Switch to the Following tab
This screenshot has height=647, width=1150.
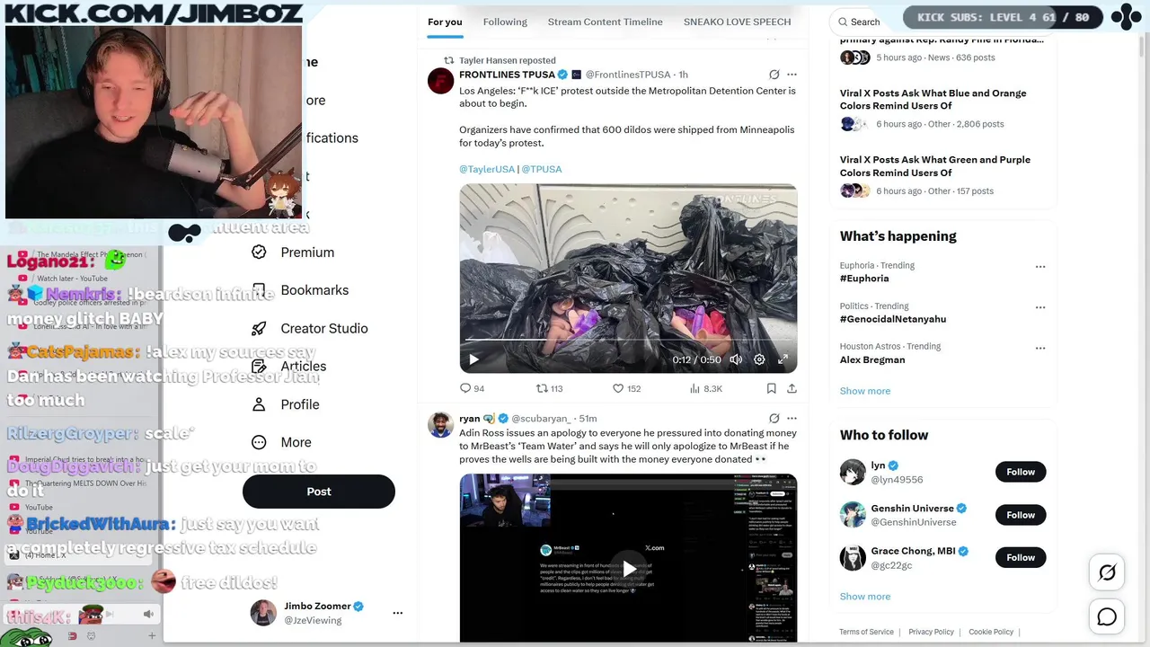(x=505, y=22)
